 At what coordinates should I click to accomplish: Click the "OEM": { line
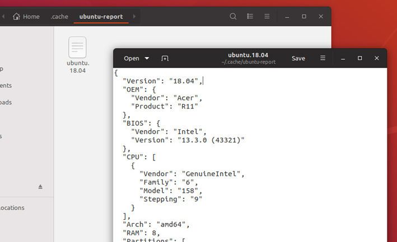pos(139,89)
